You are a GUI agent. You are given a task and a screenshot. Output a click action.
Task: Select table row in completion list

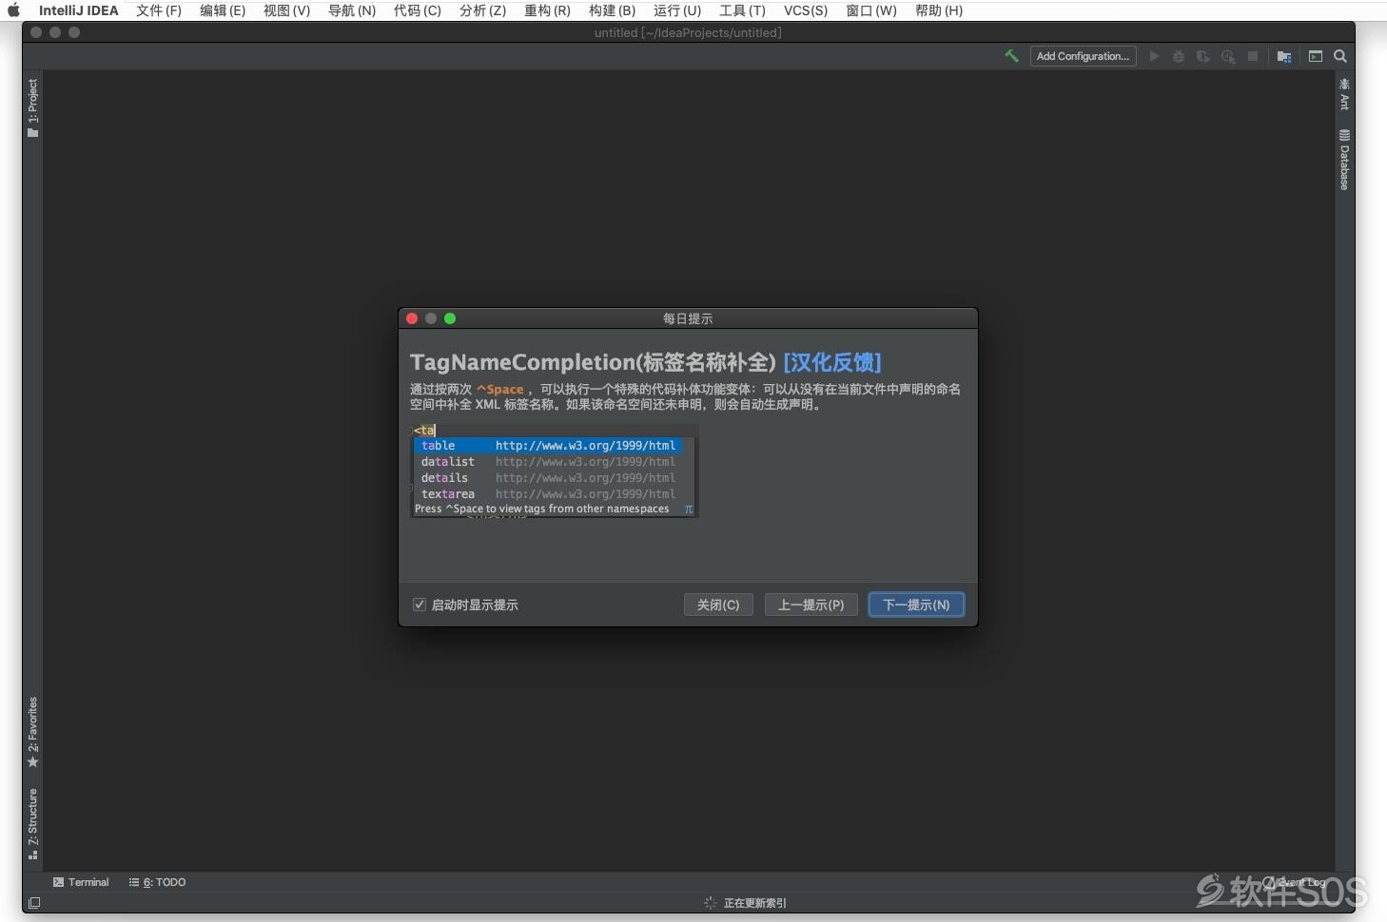coord(548,446)
